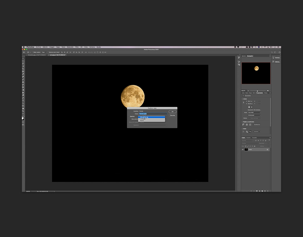Choose Nuevo in the document list
Screen dimensions: 303x237
pos(151,121)
